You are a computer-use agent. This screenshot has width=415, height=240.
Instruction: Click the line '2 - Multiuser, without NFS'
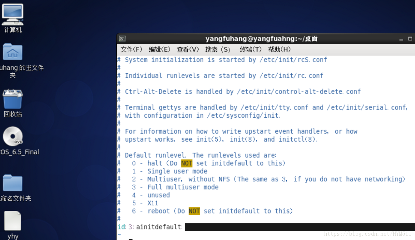click(x=181, y=179)
